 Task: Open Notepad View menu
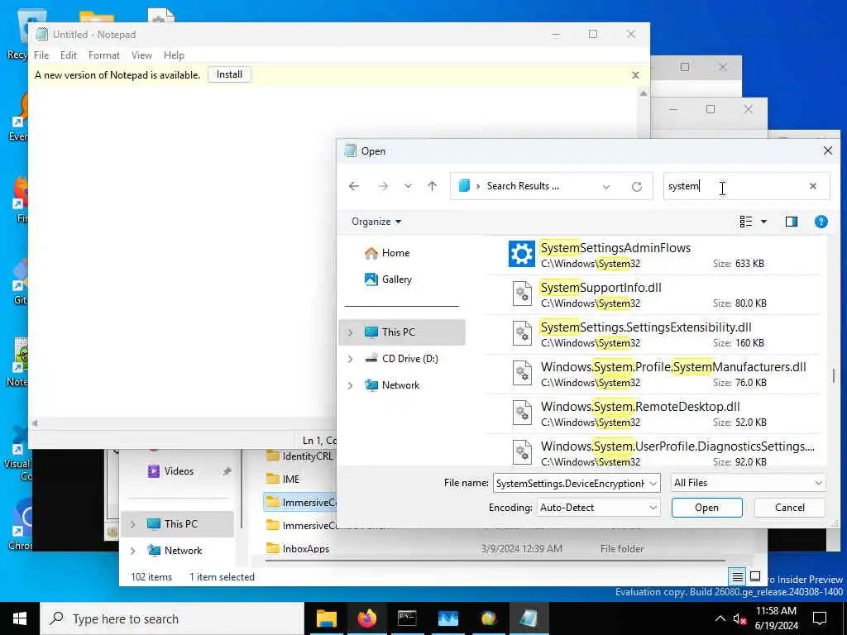coord(141,55)
